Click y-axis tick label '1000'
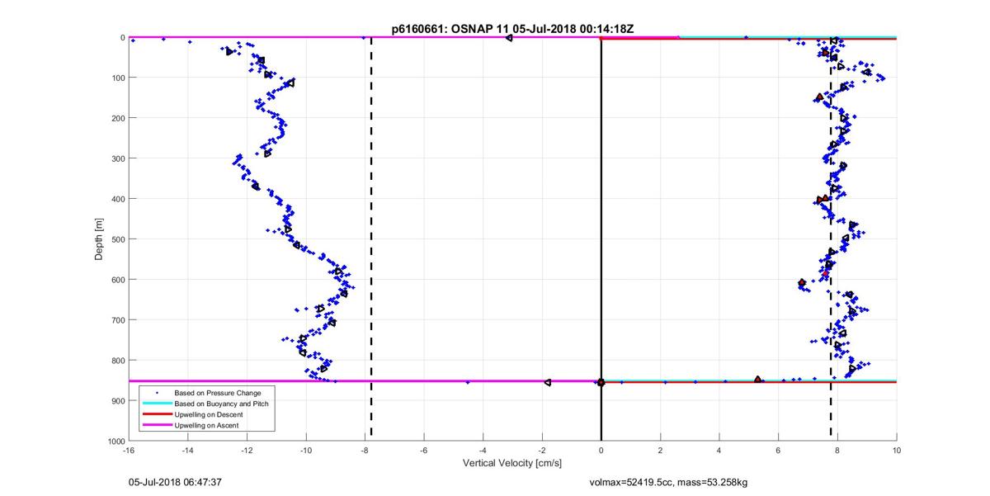This screenshot has height=496, width=990. [x=115, y=442]
